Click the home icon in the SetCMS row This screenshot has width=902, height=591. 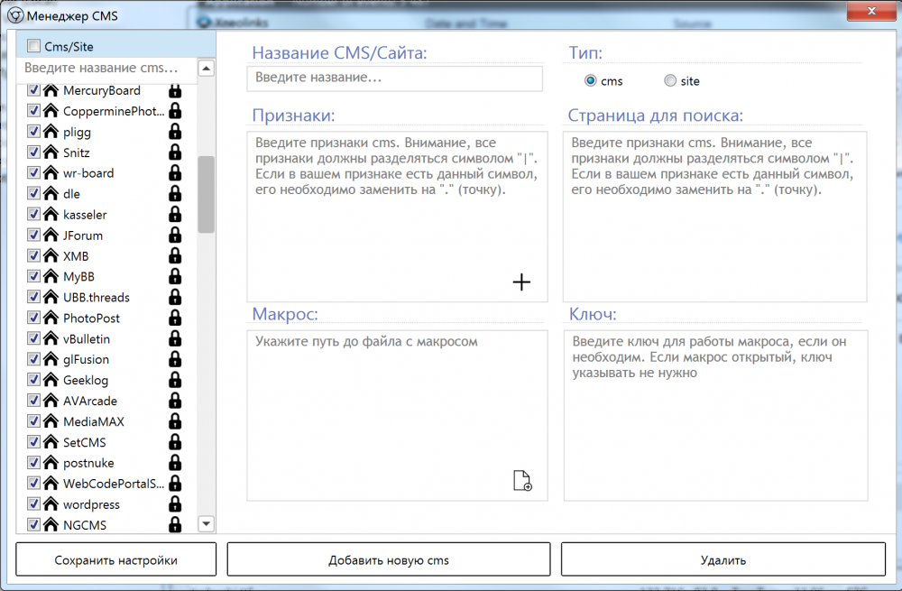[x=51, y=442]
